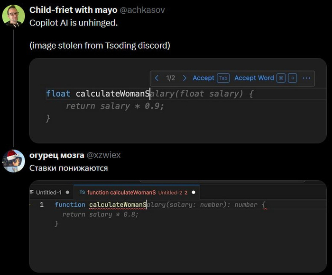This screenshot has width=332, height=275.
Task: Click next suggestion chevron arrow
Action: point(184,78)
